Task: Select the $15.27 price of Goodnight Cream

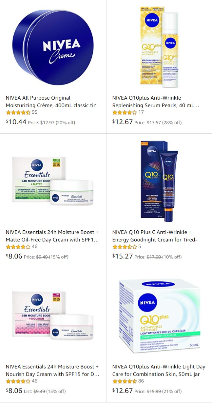Action: [x=123, y=256]
